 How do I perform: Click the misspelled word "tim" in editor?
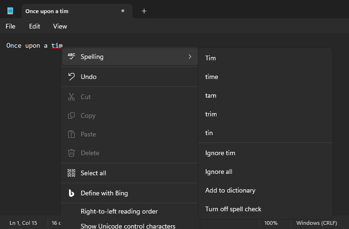pos(57,45)
